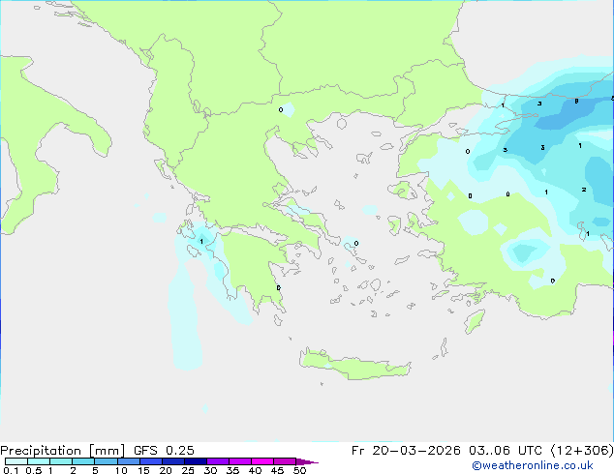Click the island of Crete on the map
The image size is (614, 474).
(354, 365)
